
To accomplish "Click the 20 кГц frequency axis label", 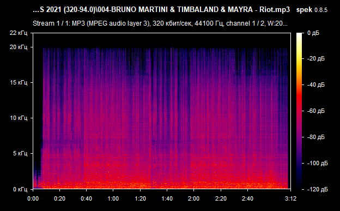I will pyautogui.click(x=19, y=47).
